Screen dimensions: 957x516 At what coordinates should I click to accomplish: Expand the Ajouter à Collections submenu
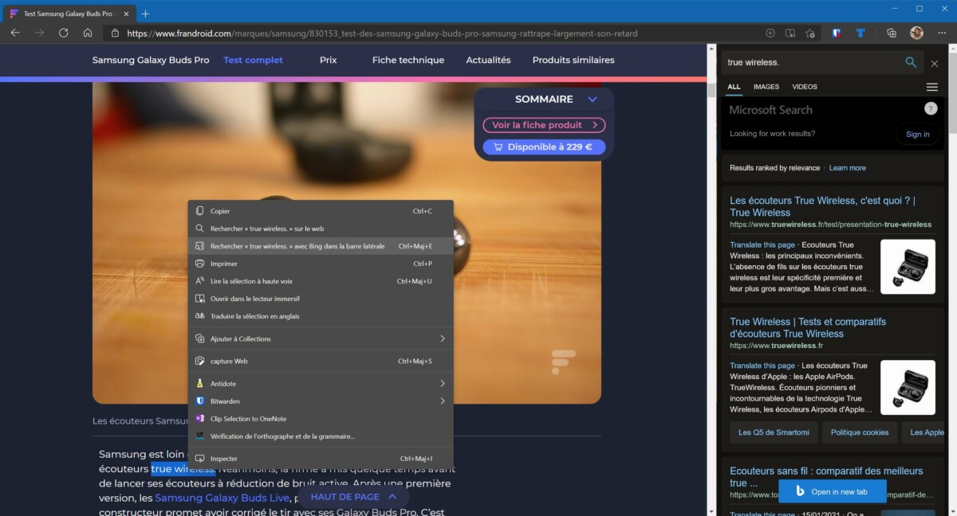point(321,338)
